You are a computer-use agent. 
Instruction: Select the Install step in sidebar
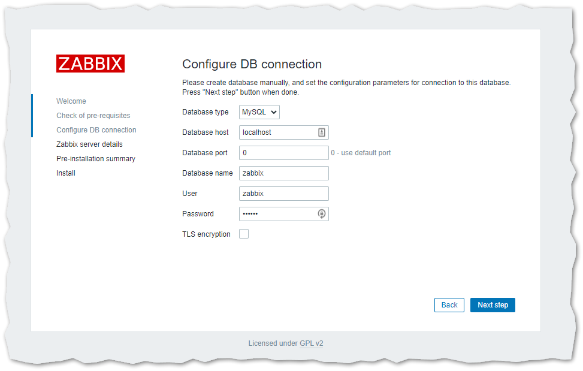[66, 173]
